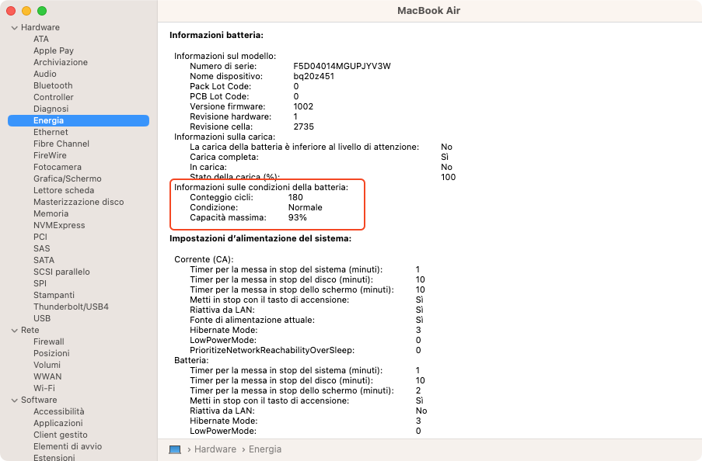
Task: Open Bluetooth hardware info
Action: (53, 85)
